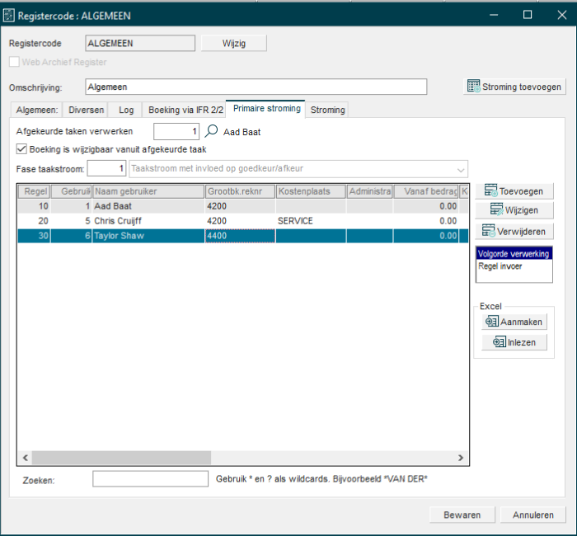Toggle Boeking is wijzigbaar vanuit afgekeurde taak
The width and height of the screenshot is (577, 536).
(22, 149)
